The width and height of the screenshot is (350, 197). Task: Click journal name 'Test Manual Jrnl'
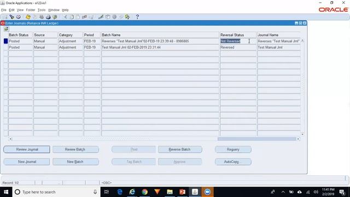click(x=279, y=48)
